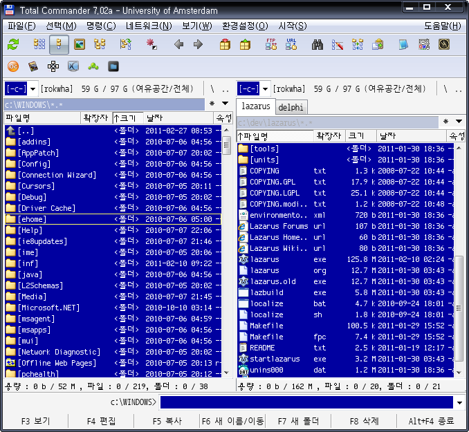Open left panel favorites asterisk button
Image resolution: width=469 pixels, height=432 pixels.
click(x=212, y=104)
